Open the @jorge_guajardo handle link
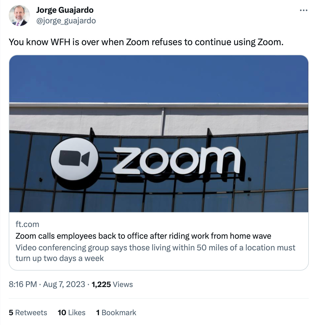This screenshot has width=317, height=325. coord(66,20)
